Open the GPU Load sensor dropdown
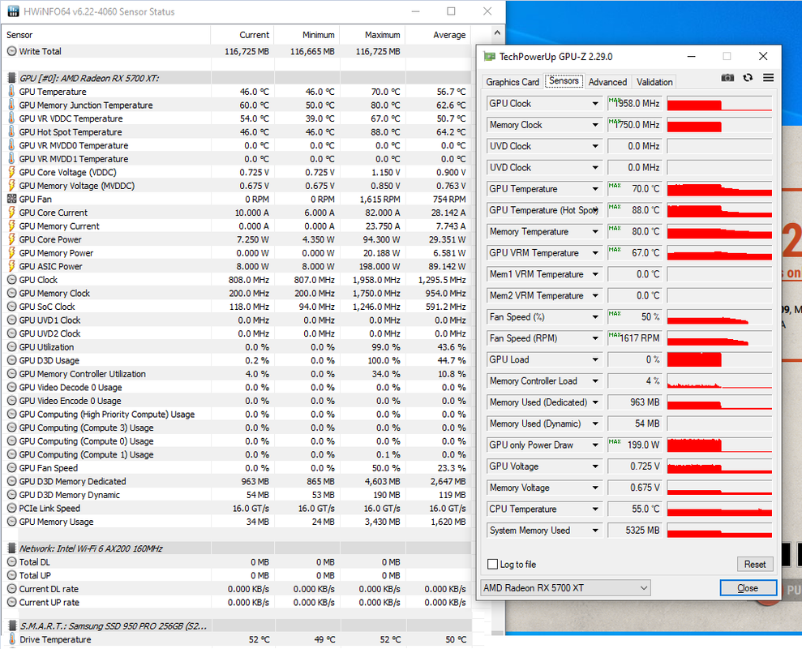This screenshot has width=802, height=649. point(595,360)
